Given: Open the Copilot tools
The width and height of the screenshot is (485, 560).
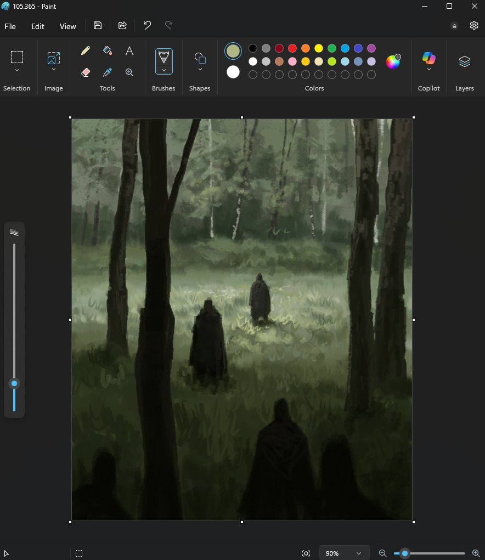Looking at the screenshot, I should pyautogui.click(x=428, y=58).
